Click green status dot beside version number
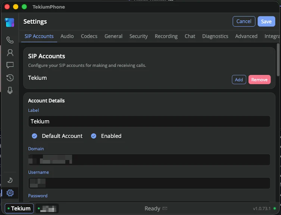 (275, 208)
